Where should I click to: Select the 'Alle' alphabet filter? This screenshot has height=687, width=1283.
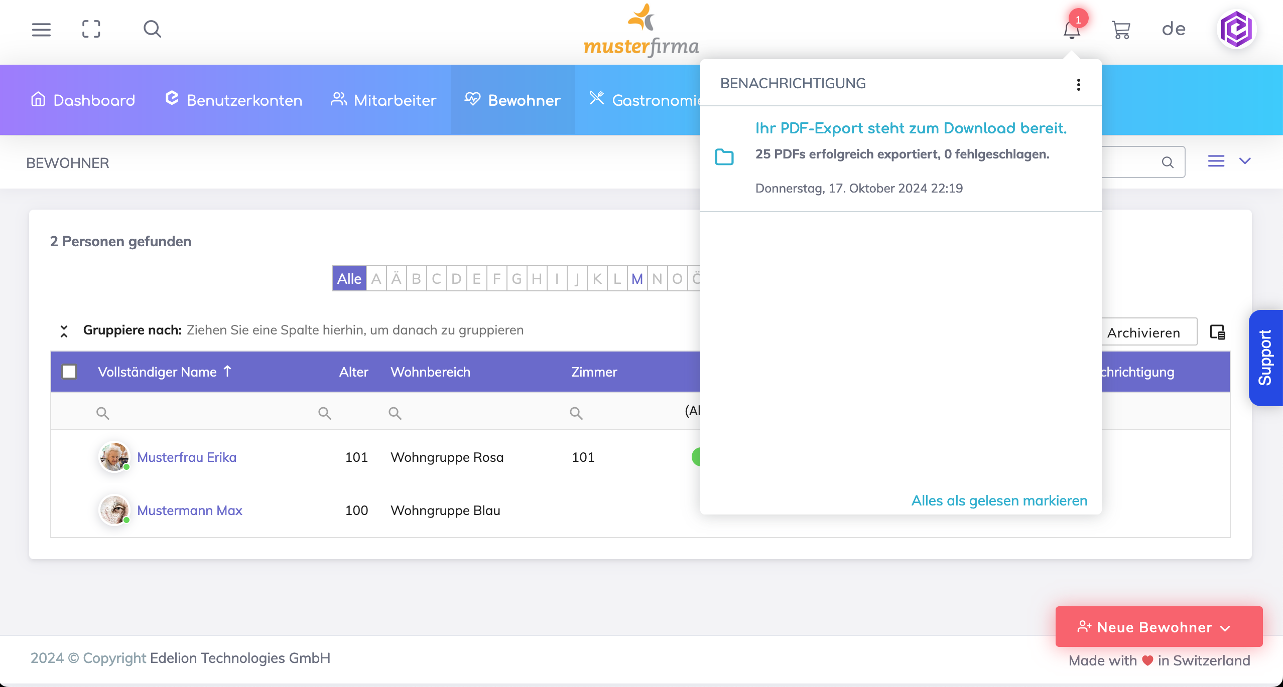click(x=349, y=278)
